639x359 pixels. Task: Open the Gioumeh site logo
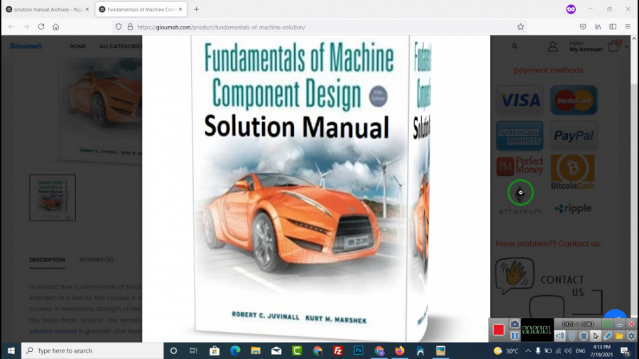26,46
